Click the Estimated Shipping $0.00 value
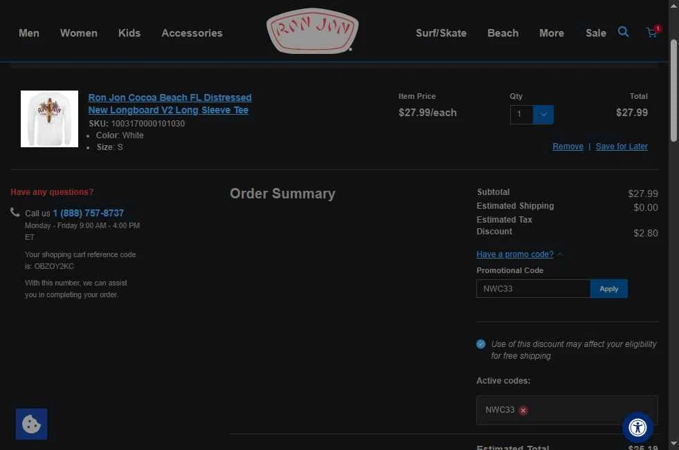Viewport: 679px width, 450px height. [646, 207]
